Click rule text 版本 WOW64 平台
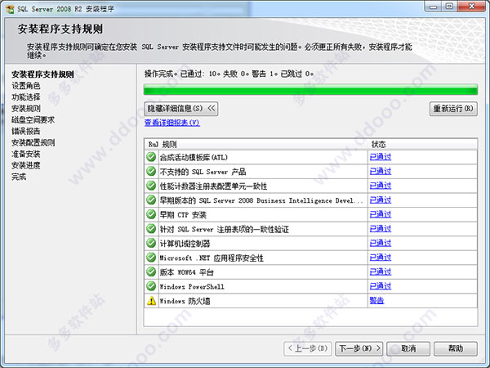The width and height of the screenshot is (490, 368). tap(186, 272)
